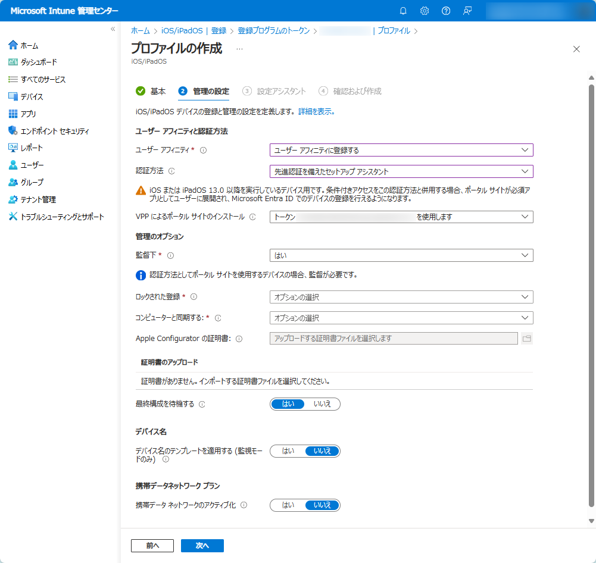This screenshot has width=596, height=563.
Task: Click the テナント管理 tenant admin icon
Action: tap(13, 199)
